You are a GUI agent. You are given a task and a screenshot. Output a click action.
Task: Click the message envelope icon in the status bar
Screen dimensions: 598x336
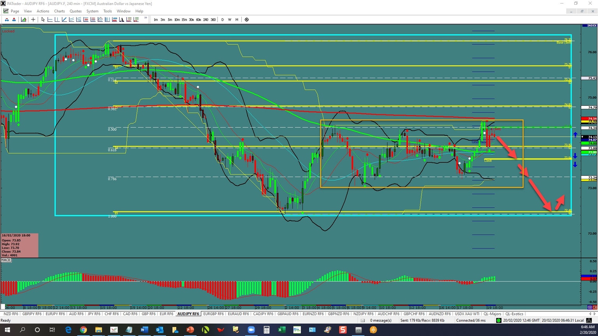pyautogui.click(x=362, y=320)
